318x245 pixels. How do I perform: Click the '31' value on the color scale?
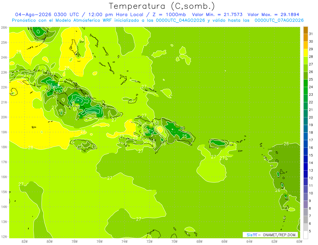coord(311,34)
